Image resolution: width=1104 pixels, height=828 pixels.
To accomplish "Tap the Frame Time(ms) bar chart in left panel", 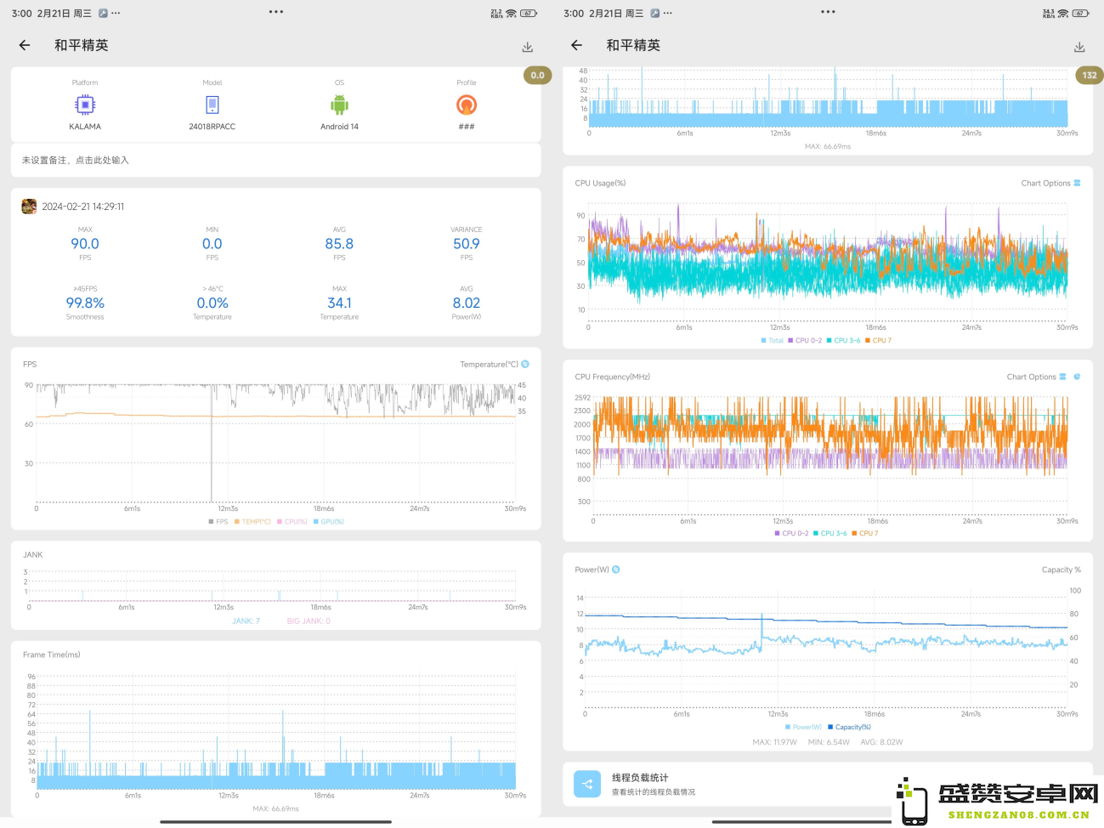I will click(x=275, y=731).
